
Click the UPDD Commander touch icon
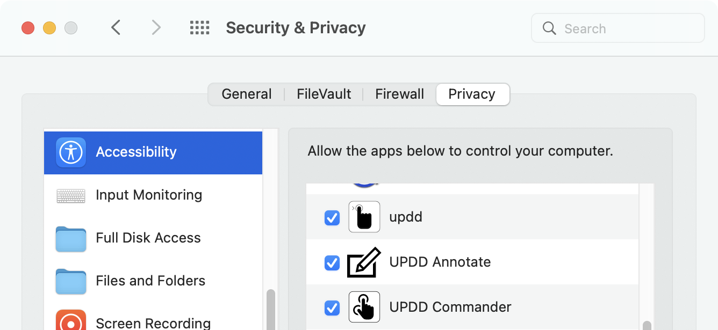pos(364,307)
